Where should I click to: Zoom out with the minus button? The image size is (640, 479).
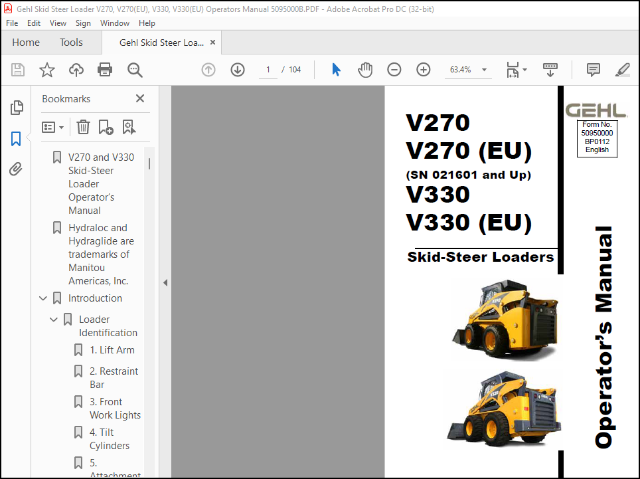(394, 70)
